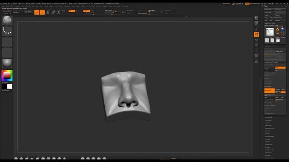Expand the ArrayMesh subpalette
This screenshot has height=162, width=289.
(269, 117)
